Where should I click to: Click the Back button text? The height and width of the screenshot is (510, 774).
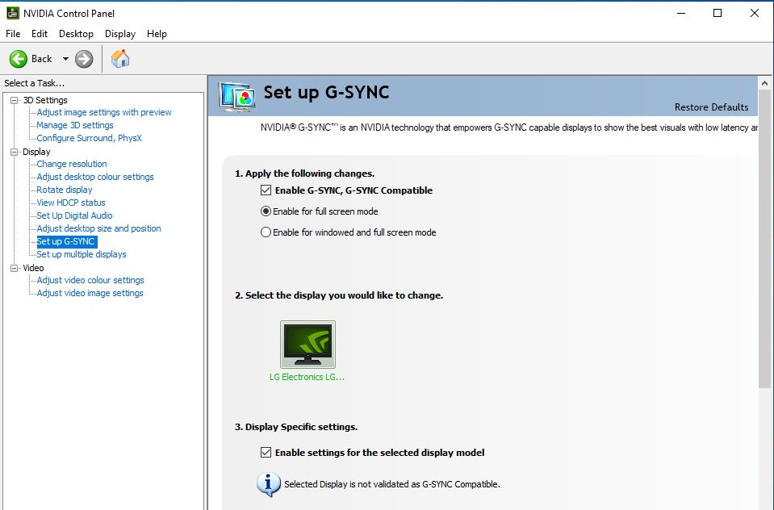click(x=41, y=59)
